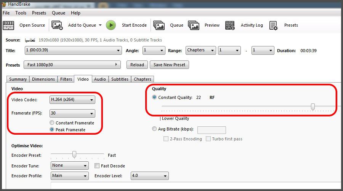
Task: Click the Activity Log label
Action: pos(252,25)
